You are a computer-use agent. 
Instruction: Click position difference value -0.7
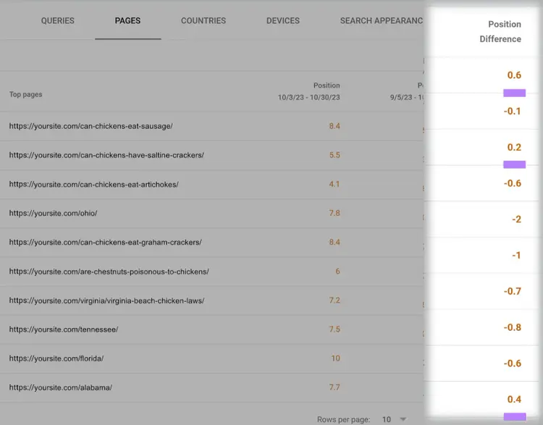(x=512, y=291)
